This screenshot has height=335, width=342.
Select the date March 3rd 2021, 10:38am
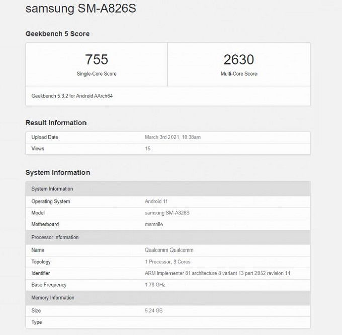click(173, 137)
